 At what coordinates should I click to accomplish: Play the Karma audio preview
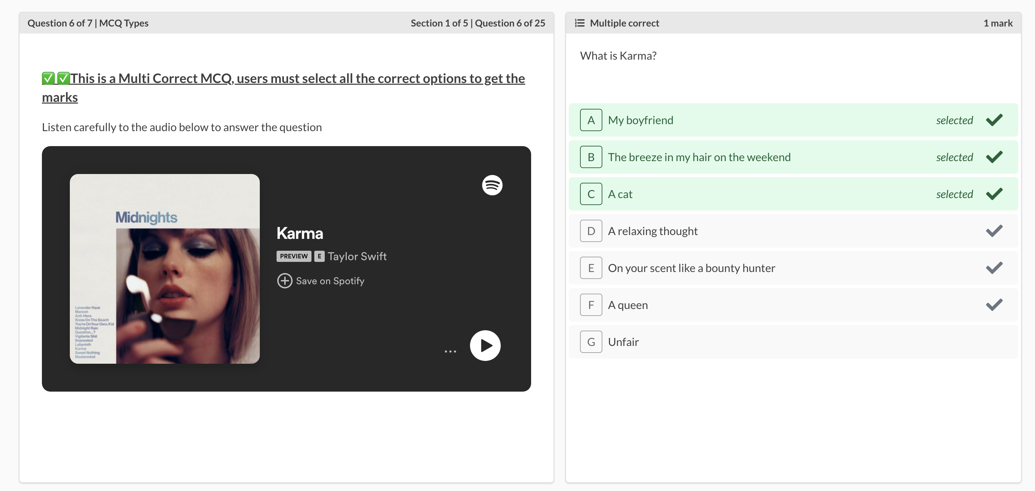coord(485,345)
